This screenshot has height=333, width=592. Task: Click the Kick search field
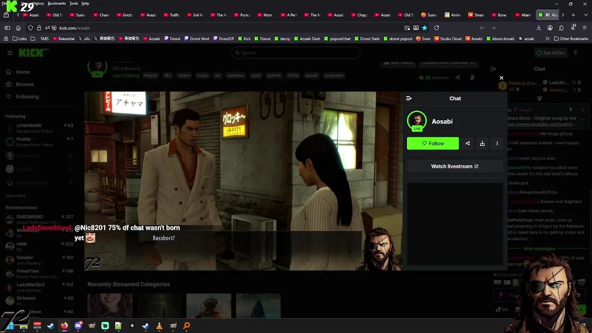[296, 53]
